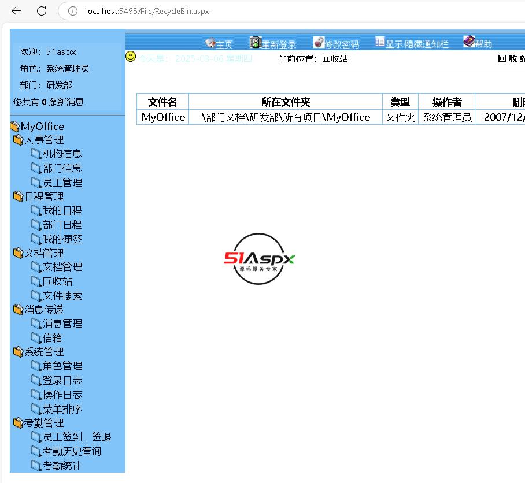This screenshot has height=483, width=525.
Task: Click the 帮助 link in top bar
Action: (483, 44)
